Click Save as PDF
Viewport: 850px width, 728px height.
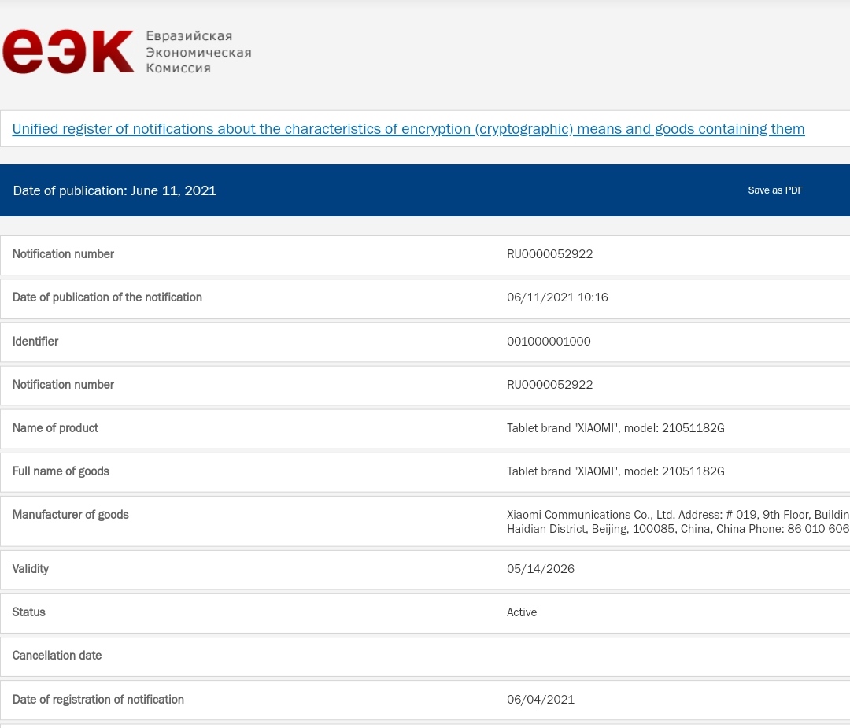775,190
